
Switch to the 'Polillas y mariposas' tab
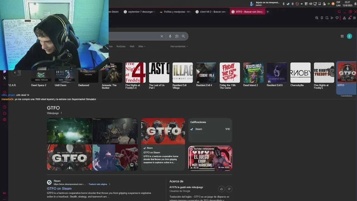coord(175,12)
